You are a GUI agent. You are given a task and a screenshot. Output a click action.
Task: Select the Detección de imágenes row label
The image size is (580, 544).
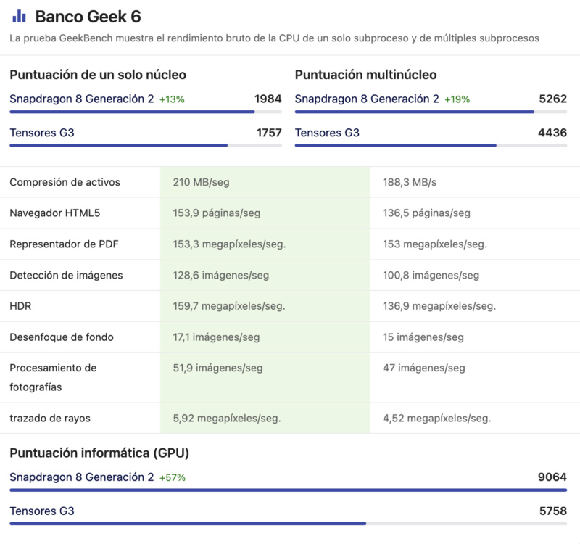(x=66, y=275)
